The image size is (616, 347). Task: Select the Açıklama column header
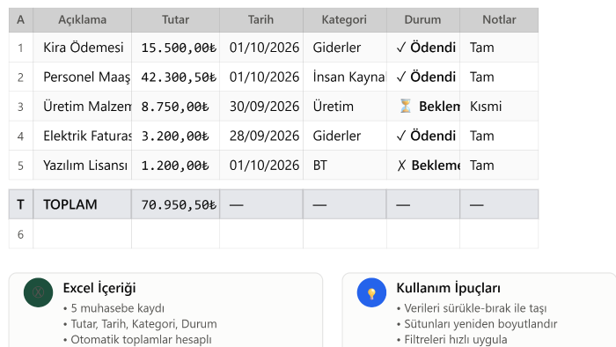pyautogui.click(x=82, y=19)
